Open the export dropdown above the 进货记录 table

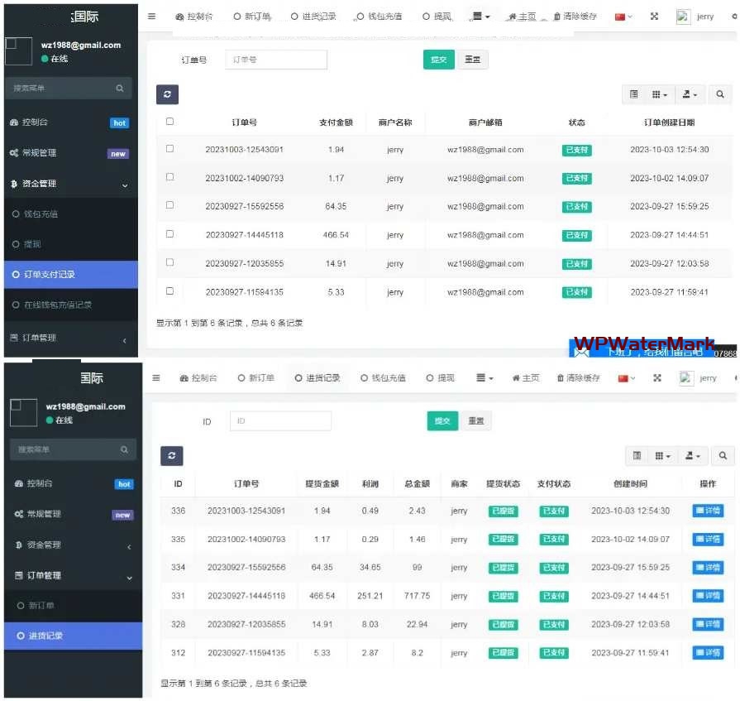[x=690, y=456]
